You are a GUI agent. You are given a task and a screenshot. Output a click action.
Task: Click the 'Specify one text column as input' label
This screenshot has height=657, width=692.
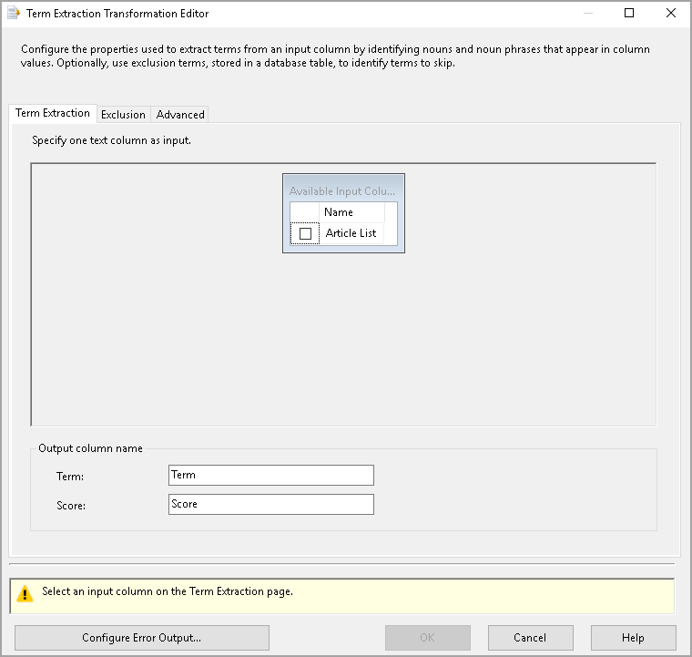point(111,140)
